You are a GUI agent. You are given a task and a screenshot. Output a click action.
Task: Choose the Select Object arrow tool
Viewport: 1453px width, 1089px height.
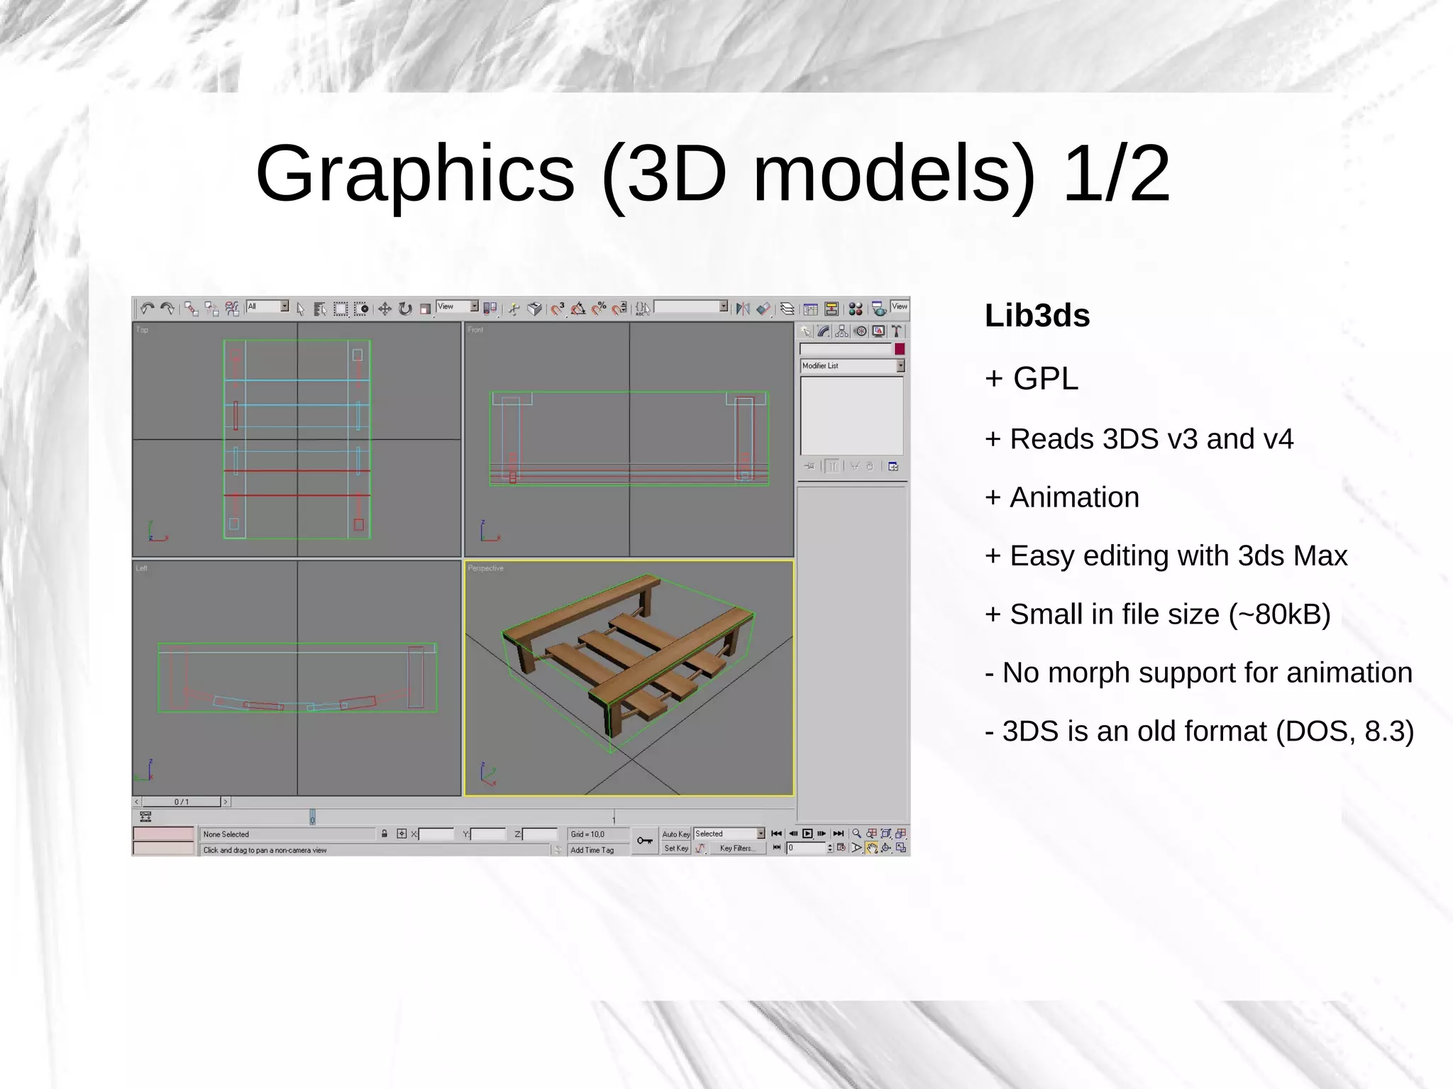(300, 309)
